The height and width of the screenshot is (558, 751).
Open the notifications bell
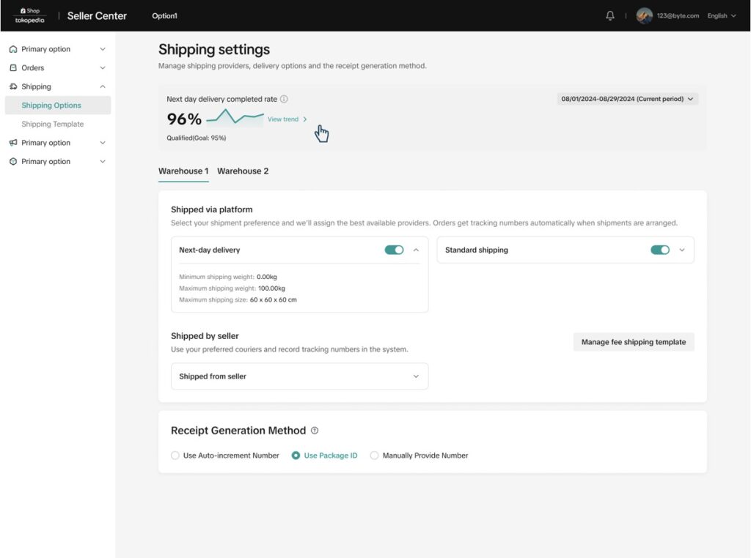coord(609,16)
